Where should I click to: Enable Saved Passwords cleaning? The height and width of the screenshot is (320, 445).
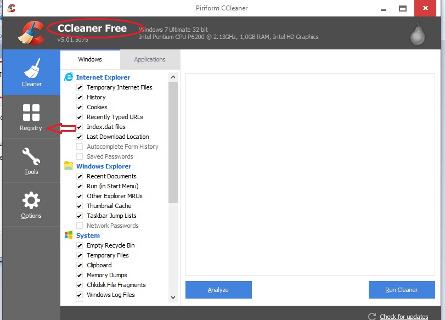point(80,156)
